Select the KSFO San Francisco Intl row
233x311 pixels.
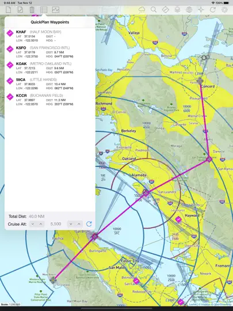coord(50,52)
